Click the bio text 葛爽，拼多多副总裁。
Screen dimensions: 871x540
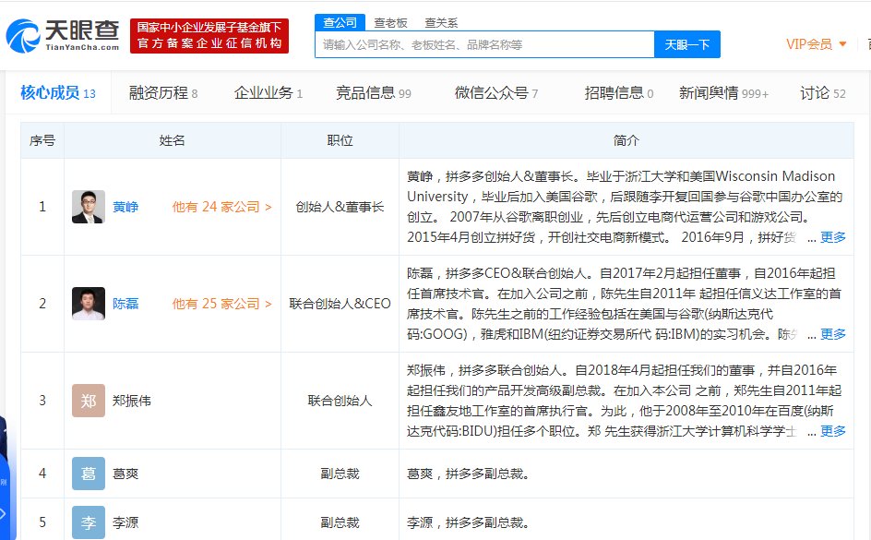pos(469,474)
